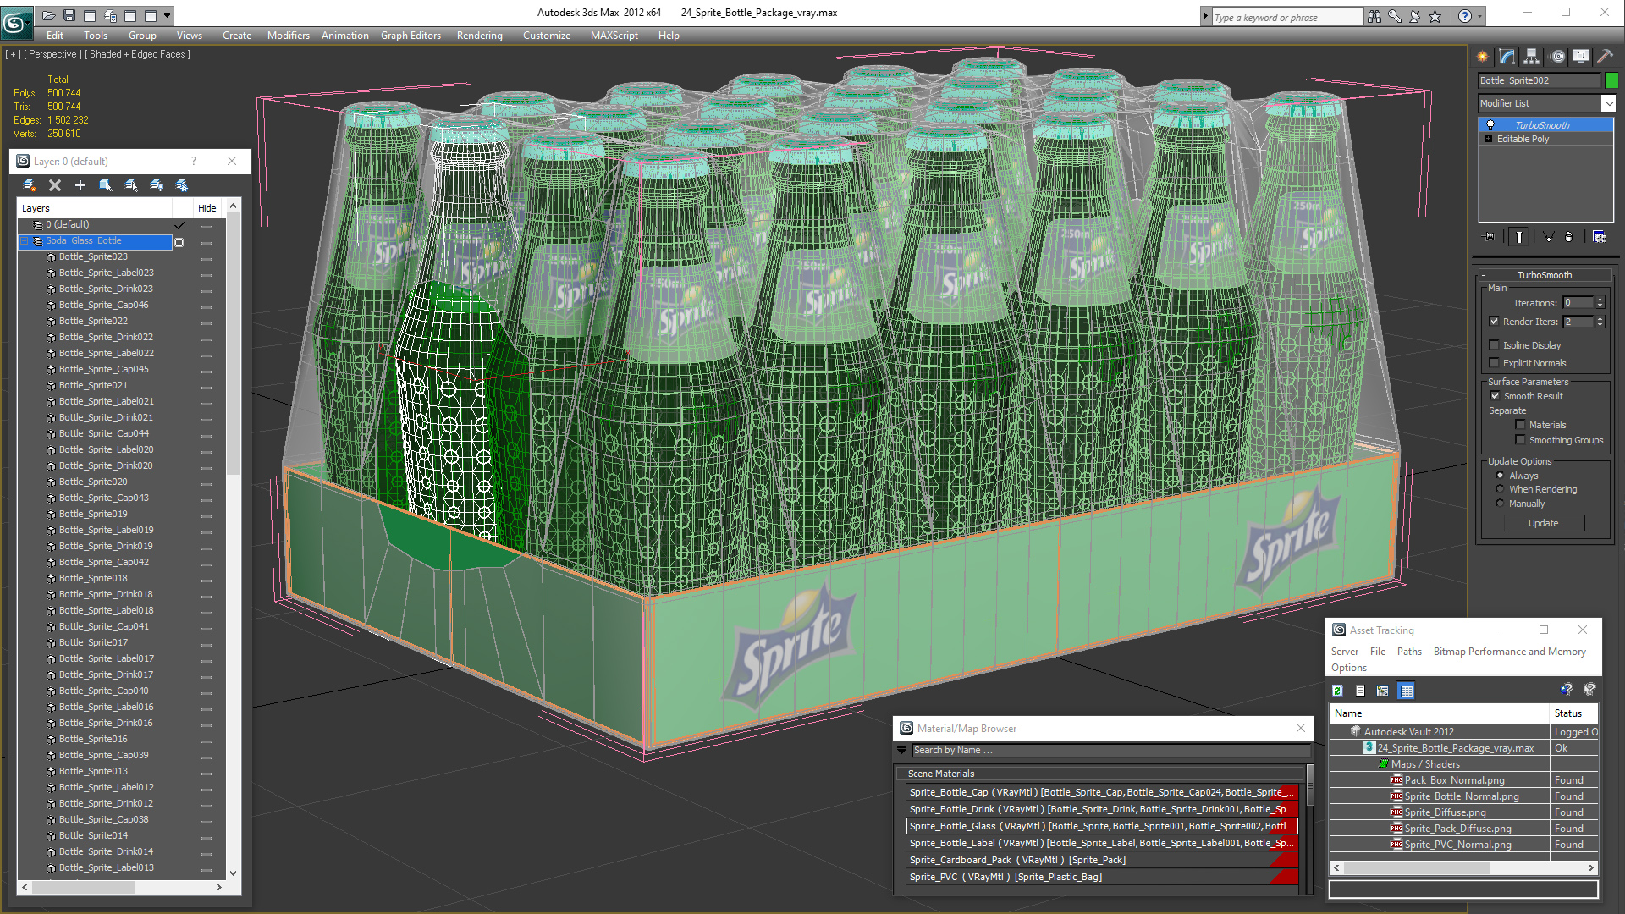Expand the Editable Poly stack entry

coord(1488,139)
